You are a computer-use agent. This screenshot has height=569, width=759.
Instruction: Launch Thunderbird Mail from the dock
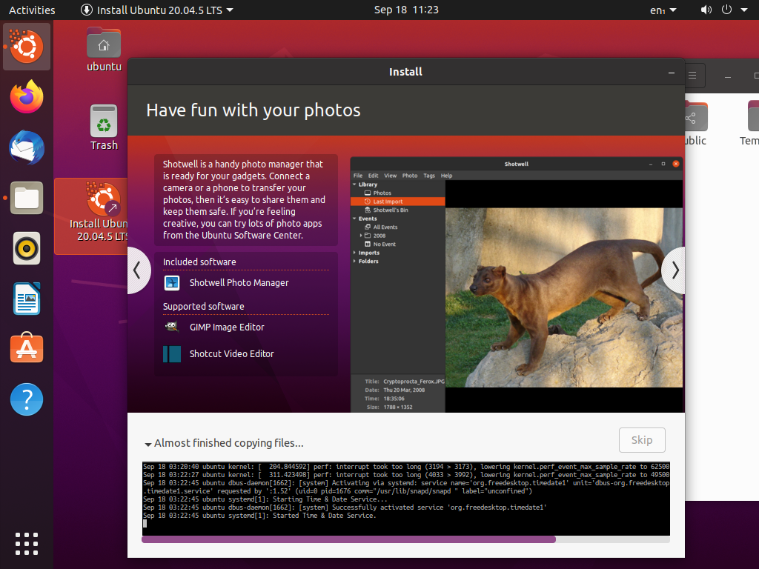click(x=27, y=147)
